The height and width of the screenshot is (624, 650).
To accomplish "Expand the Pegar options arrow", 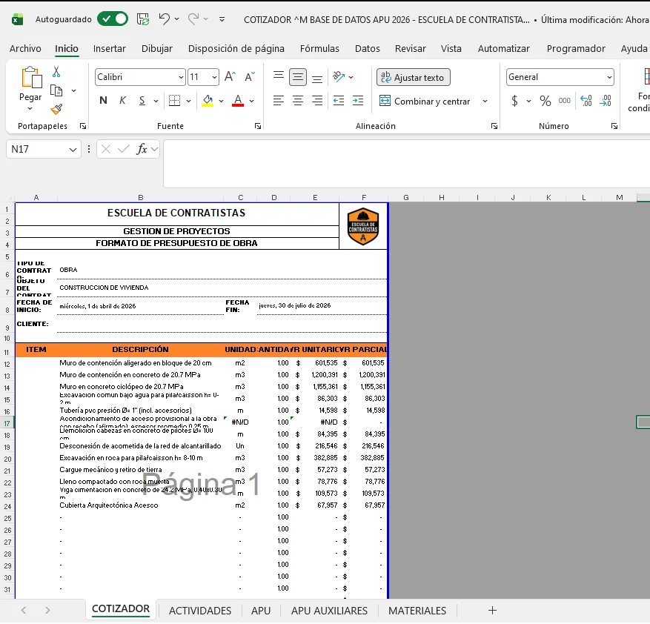I will tap(30, 109).
